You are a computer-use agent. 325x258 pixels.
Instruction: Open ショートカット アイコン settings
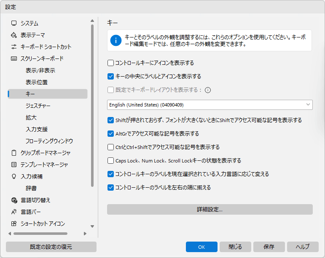click(43, 224)
